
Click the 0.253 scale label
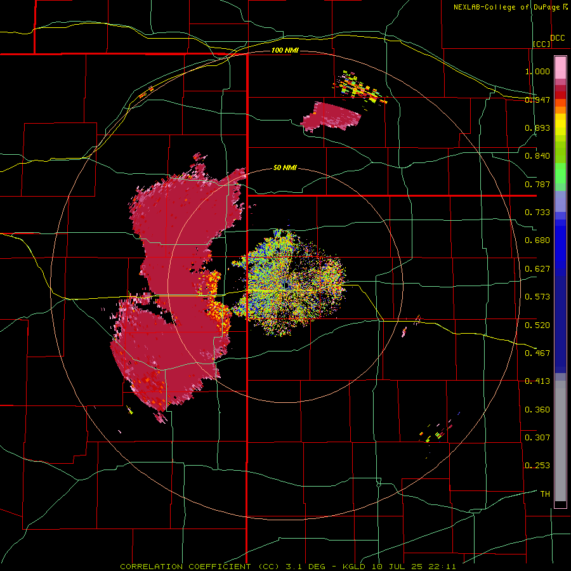(x=537, y=466)
